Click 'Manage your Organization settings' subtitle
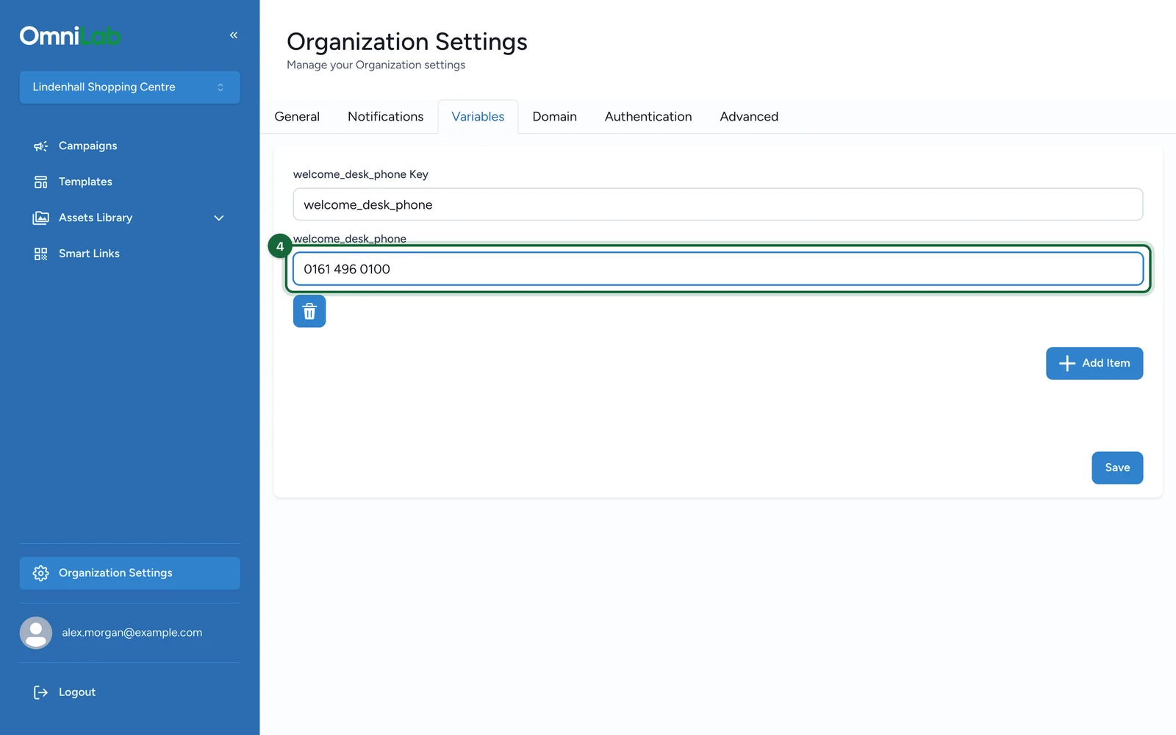This screenshot has width=1176, height=735. point(376,65)
